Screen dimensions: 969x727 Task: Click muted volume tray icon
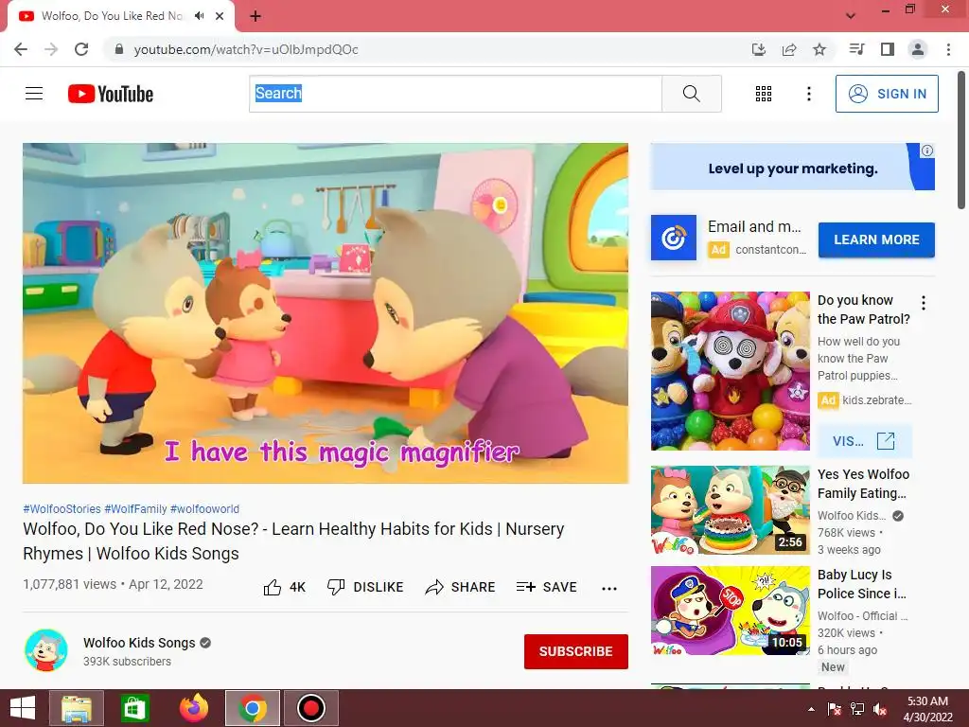880,709
